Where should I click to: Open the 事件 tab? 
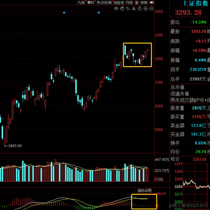pos(91,3)
